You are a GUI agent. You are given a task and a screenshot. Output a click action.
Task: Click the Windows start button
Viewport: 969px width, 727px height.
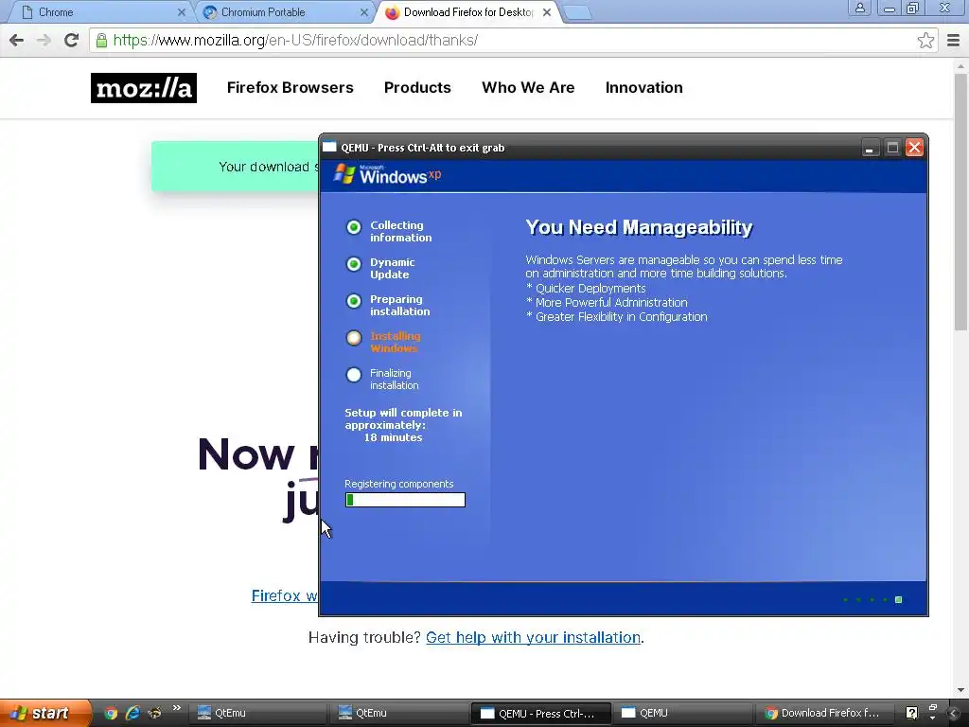coord(44,713)
